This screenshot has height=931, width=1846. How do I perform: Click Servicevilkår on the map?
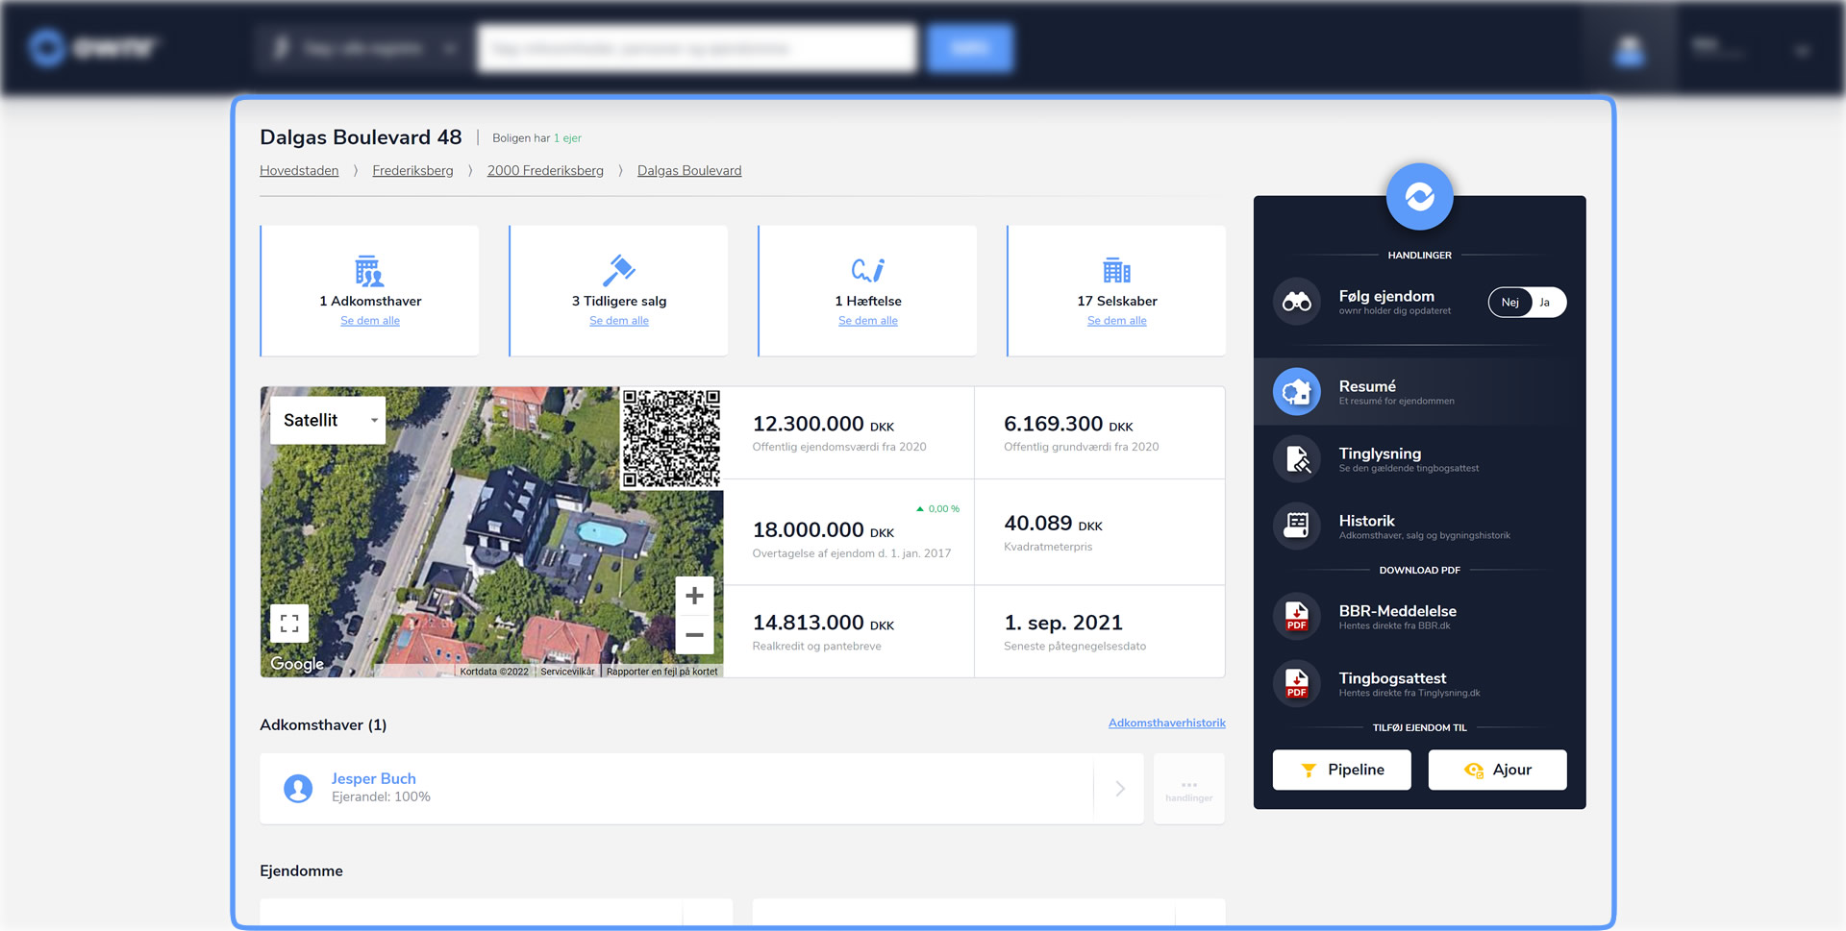(x=567, y=672)
